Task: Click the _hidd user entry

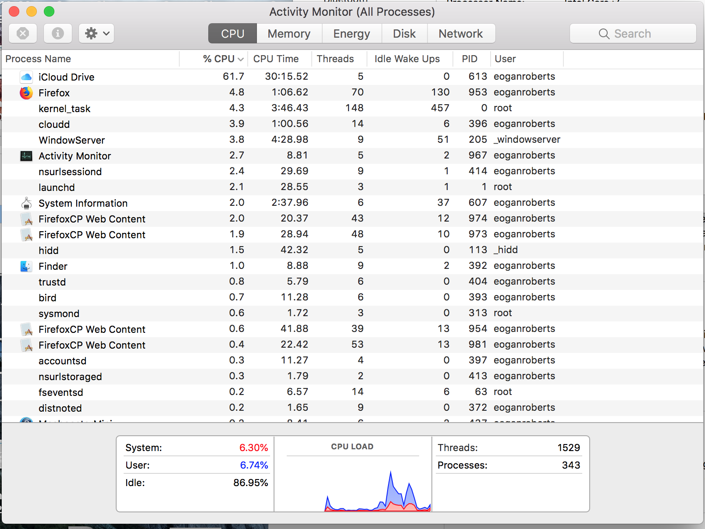Action: click(x=506, y=250)
